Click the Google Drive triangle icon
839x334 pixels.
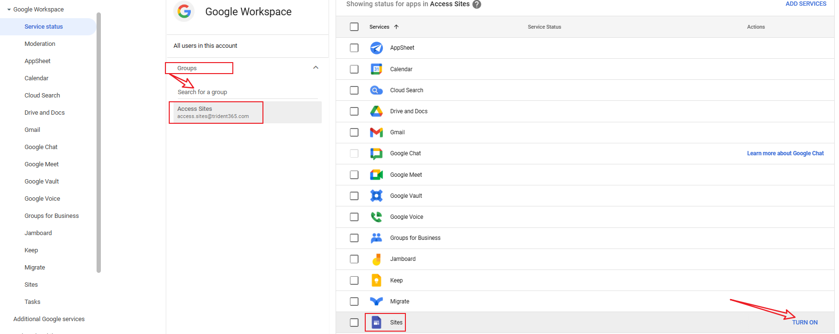coord(376,111)
